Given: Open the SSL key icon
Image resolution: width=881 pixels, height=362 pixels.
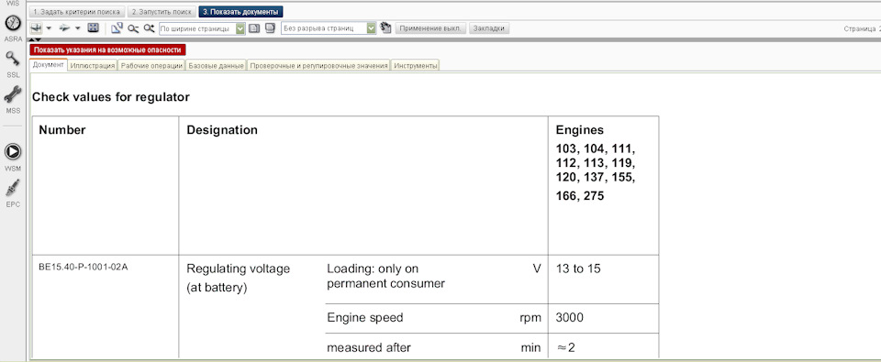Looking at the screenshot, I should [x=13, y=58].
